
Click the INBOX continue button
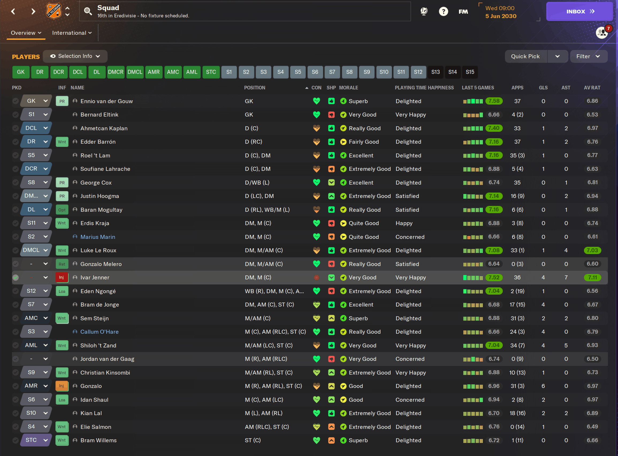click(x=579, y=11)
